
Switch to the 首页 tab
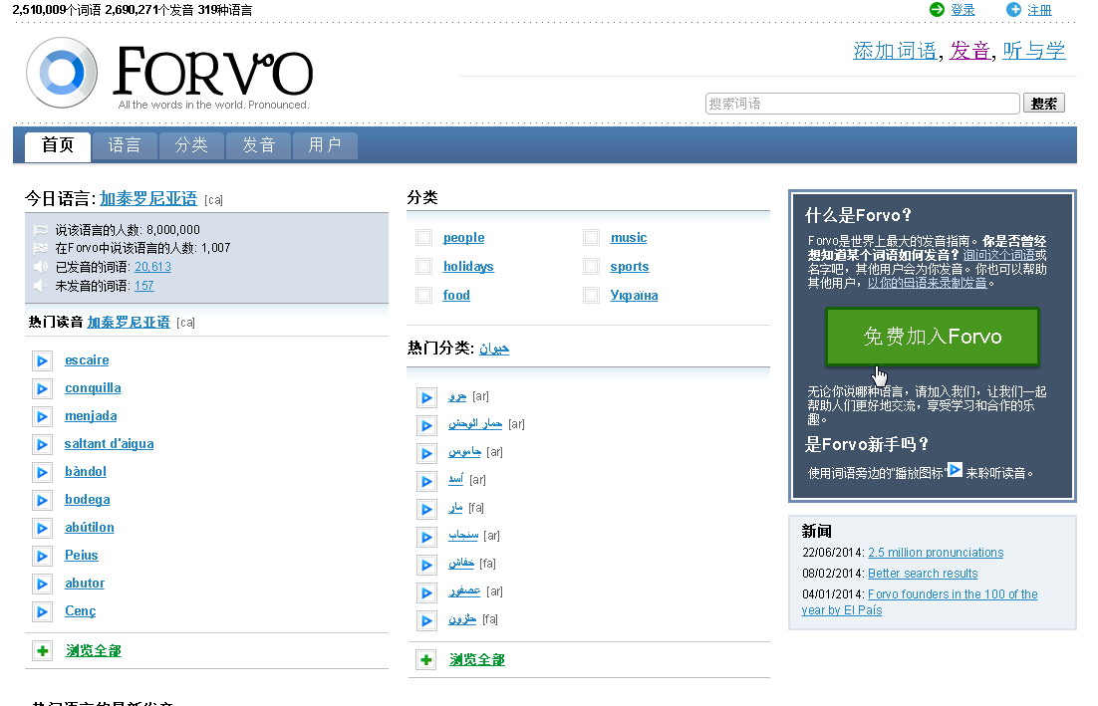pos(58,145)
